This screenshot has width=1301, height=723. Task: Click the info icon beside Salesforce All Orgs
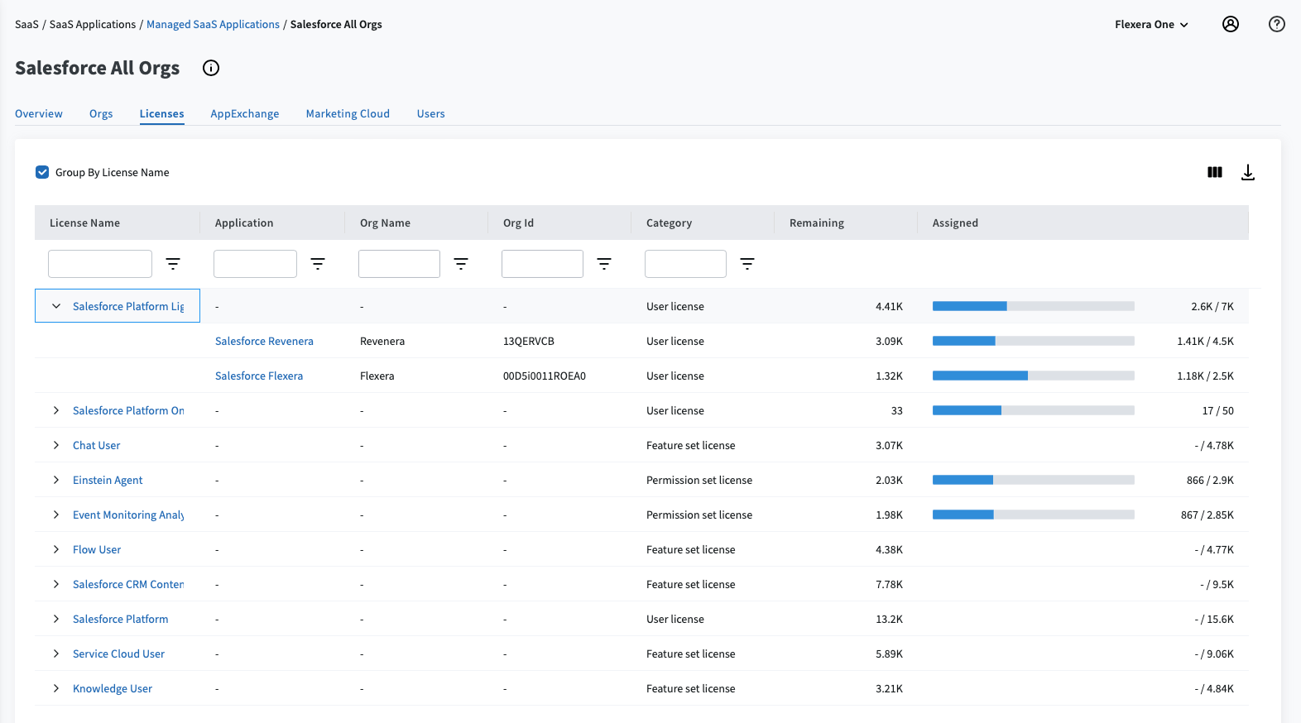click(x=211, y=69)
